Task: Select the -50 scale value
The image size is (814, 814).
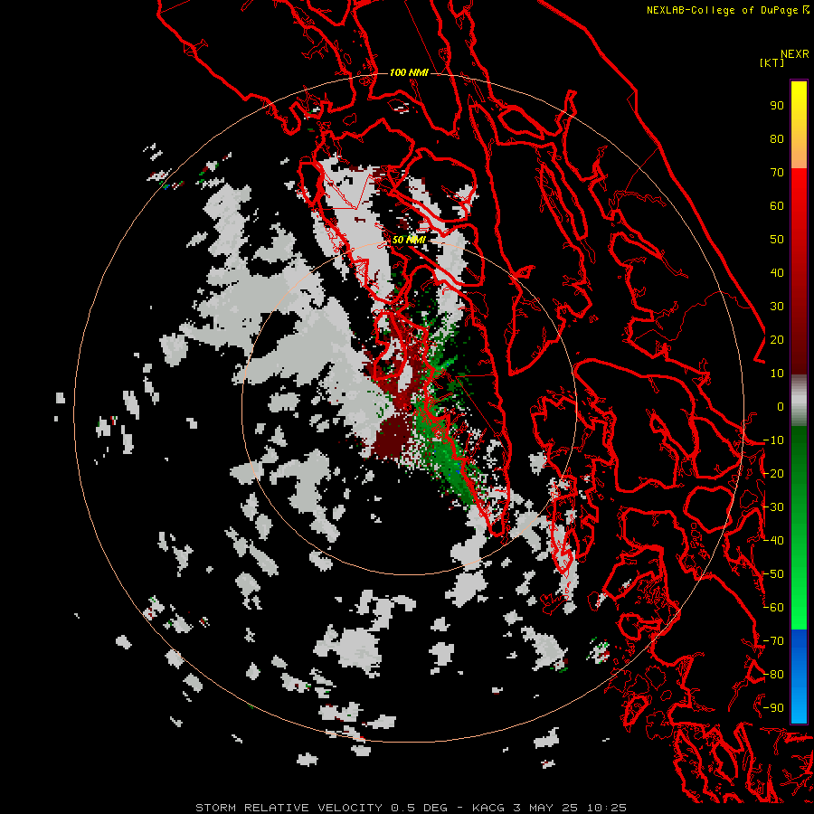Action: [773, 574]
